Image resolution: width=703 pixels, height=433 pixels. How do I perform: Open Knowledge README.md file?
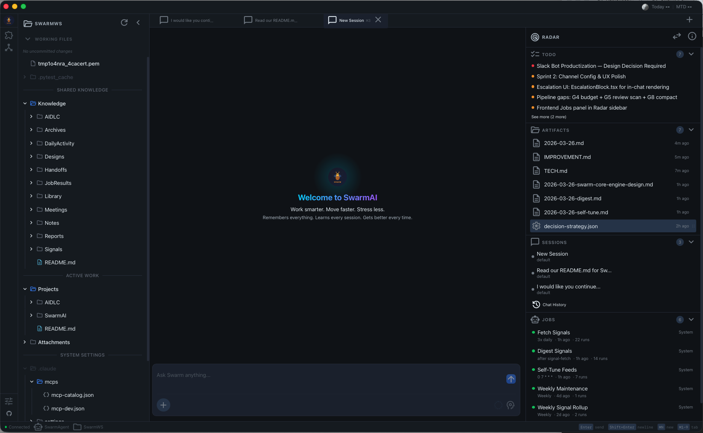(x=60, y=262)
